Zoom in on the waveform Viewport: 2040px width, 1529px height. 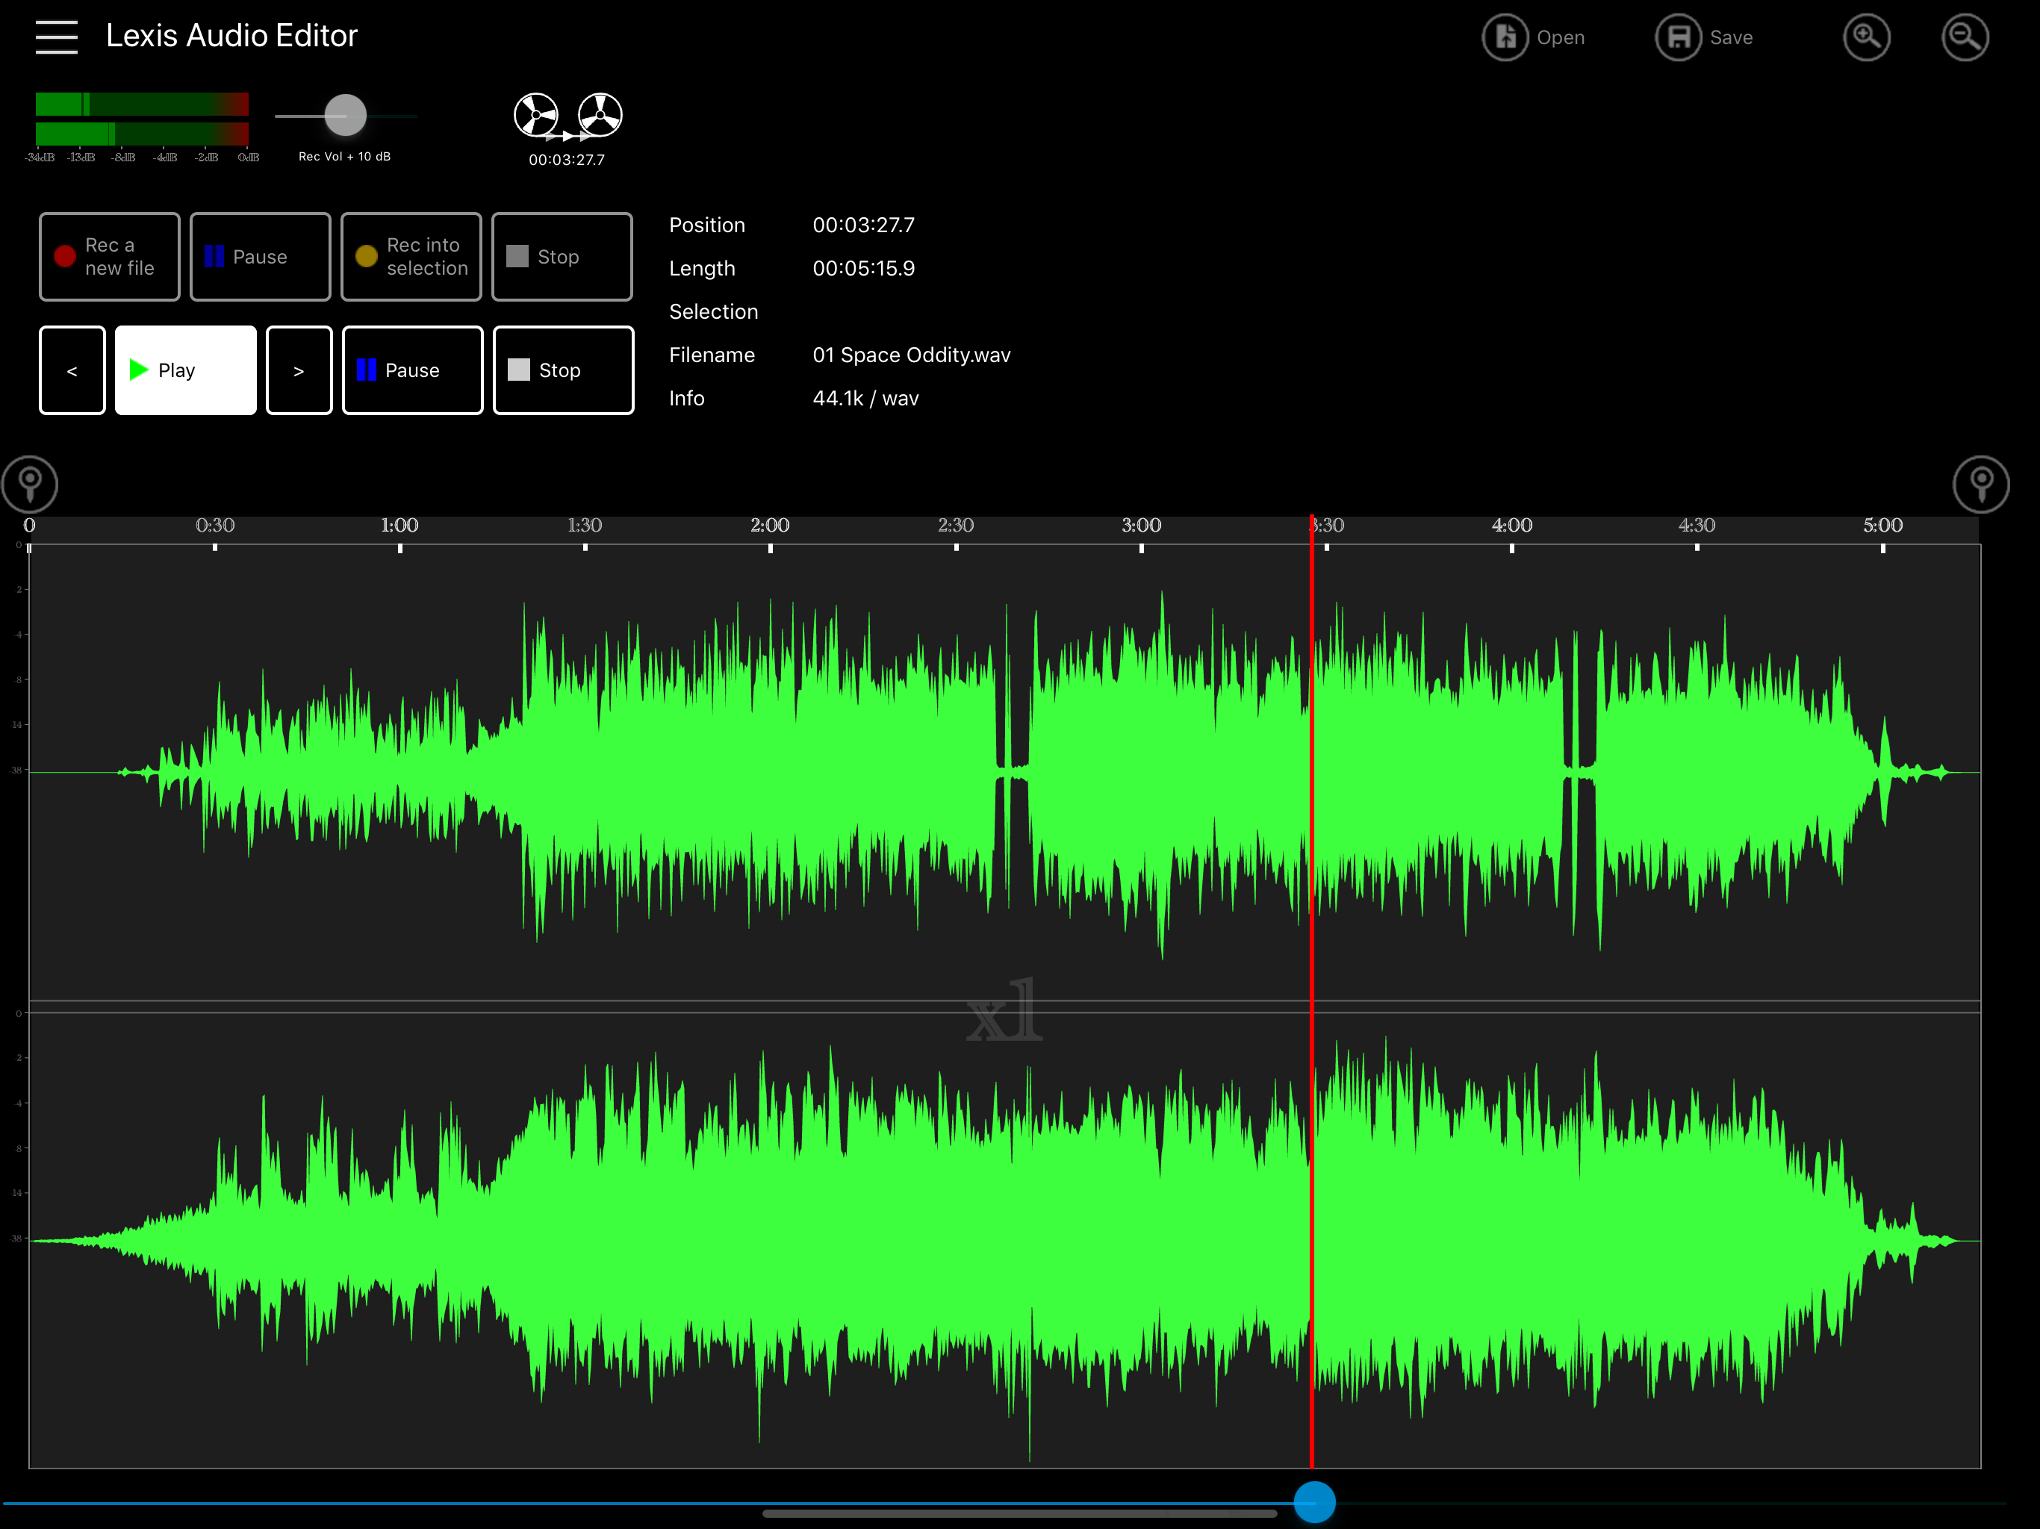tap(1867, 38)
